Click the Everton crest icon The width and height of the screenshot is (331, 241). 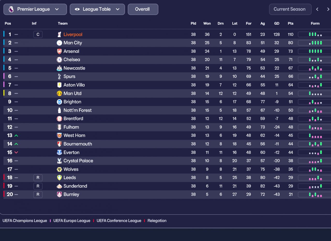[x=59, y=152]
